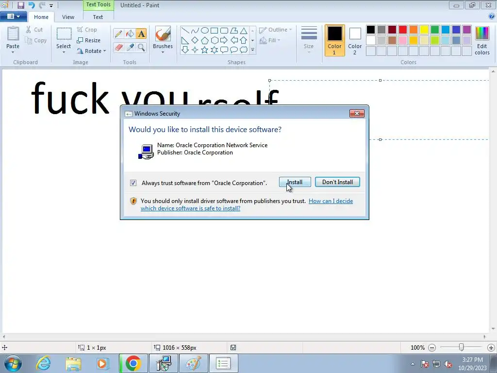Image resolution: width=497 pixels, height=373 pixels.
Task: Pick the green color swatch
Action: [x=435, y=30]
